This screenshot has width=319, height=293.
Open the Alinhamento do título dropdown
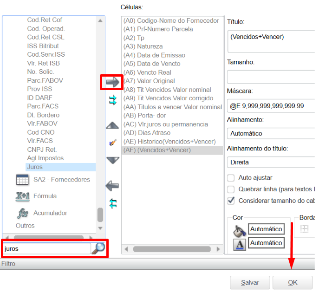coord(271,162)
